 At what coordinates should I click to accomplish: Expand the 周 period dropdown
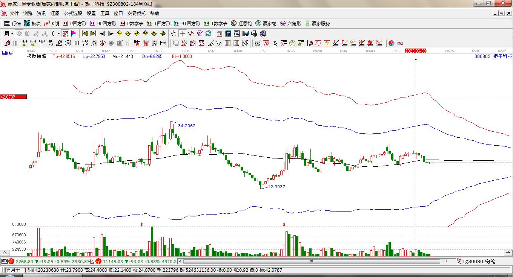click(8, 33)
